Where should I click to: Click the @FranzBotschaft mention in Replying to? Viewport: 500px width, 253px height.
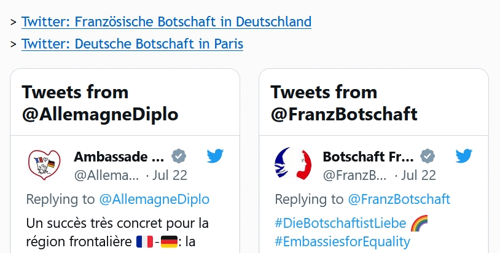399,200
